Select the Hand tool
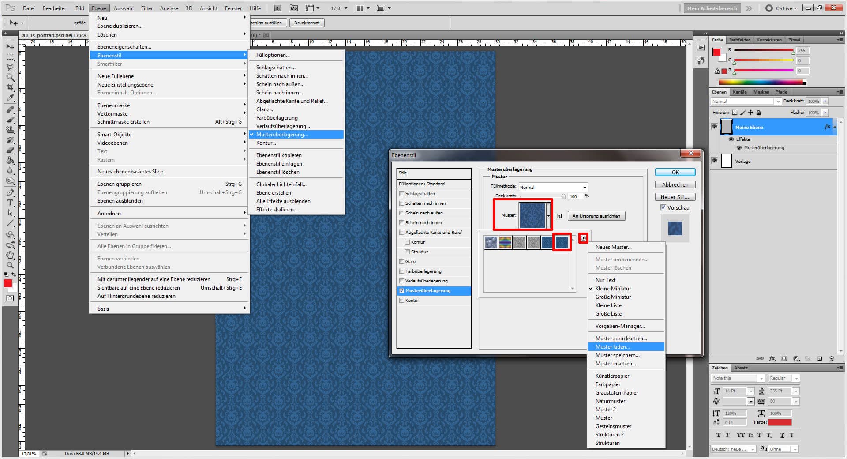The image size is (847, 459). click(x=10, y=255)
